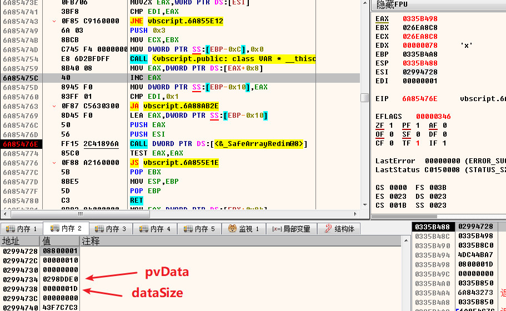Open the 内存 4 tab
The height and width of the screenshot is (311, 506).
click(154, 229)
